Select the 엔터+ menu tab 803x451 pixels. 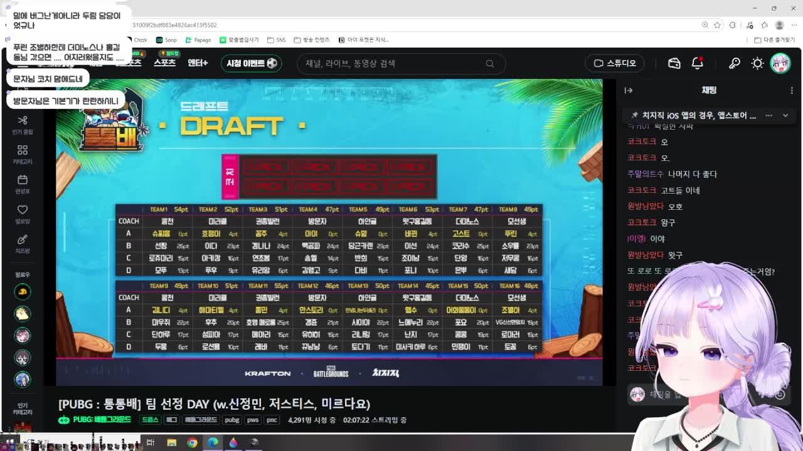click(198, 63)
